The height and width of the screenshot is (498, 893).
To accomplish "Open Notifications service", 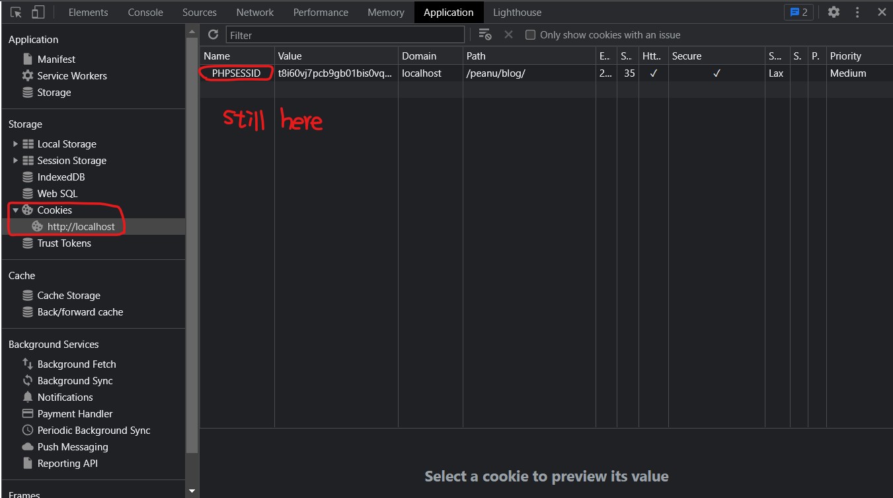I will 65,397.
